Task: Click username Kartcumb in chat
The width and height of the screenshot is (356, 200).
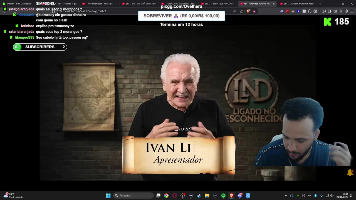Action: 26,15
